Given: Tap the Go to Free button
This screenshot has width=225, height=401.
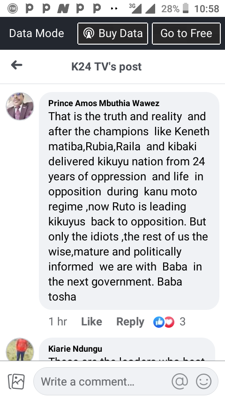Looking at the screenshot, I should coord(186,33).
